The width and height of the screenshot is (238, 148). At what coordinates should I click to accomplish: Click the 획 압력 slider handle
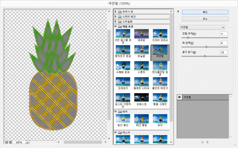207,47
